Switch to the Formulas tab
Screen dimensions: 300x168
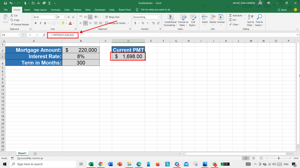point(56,10)
